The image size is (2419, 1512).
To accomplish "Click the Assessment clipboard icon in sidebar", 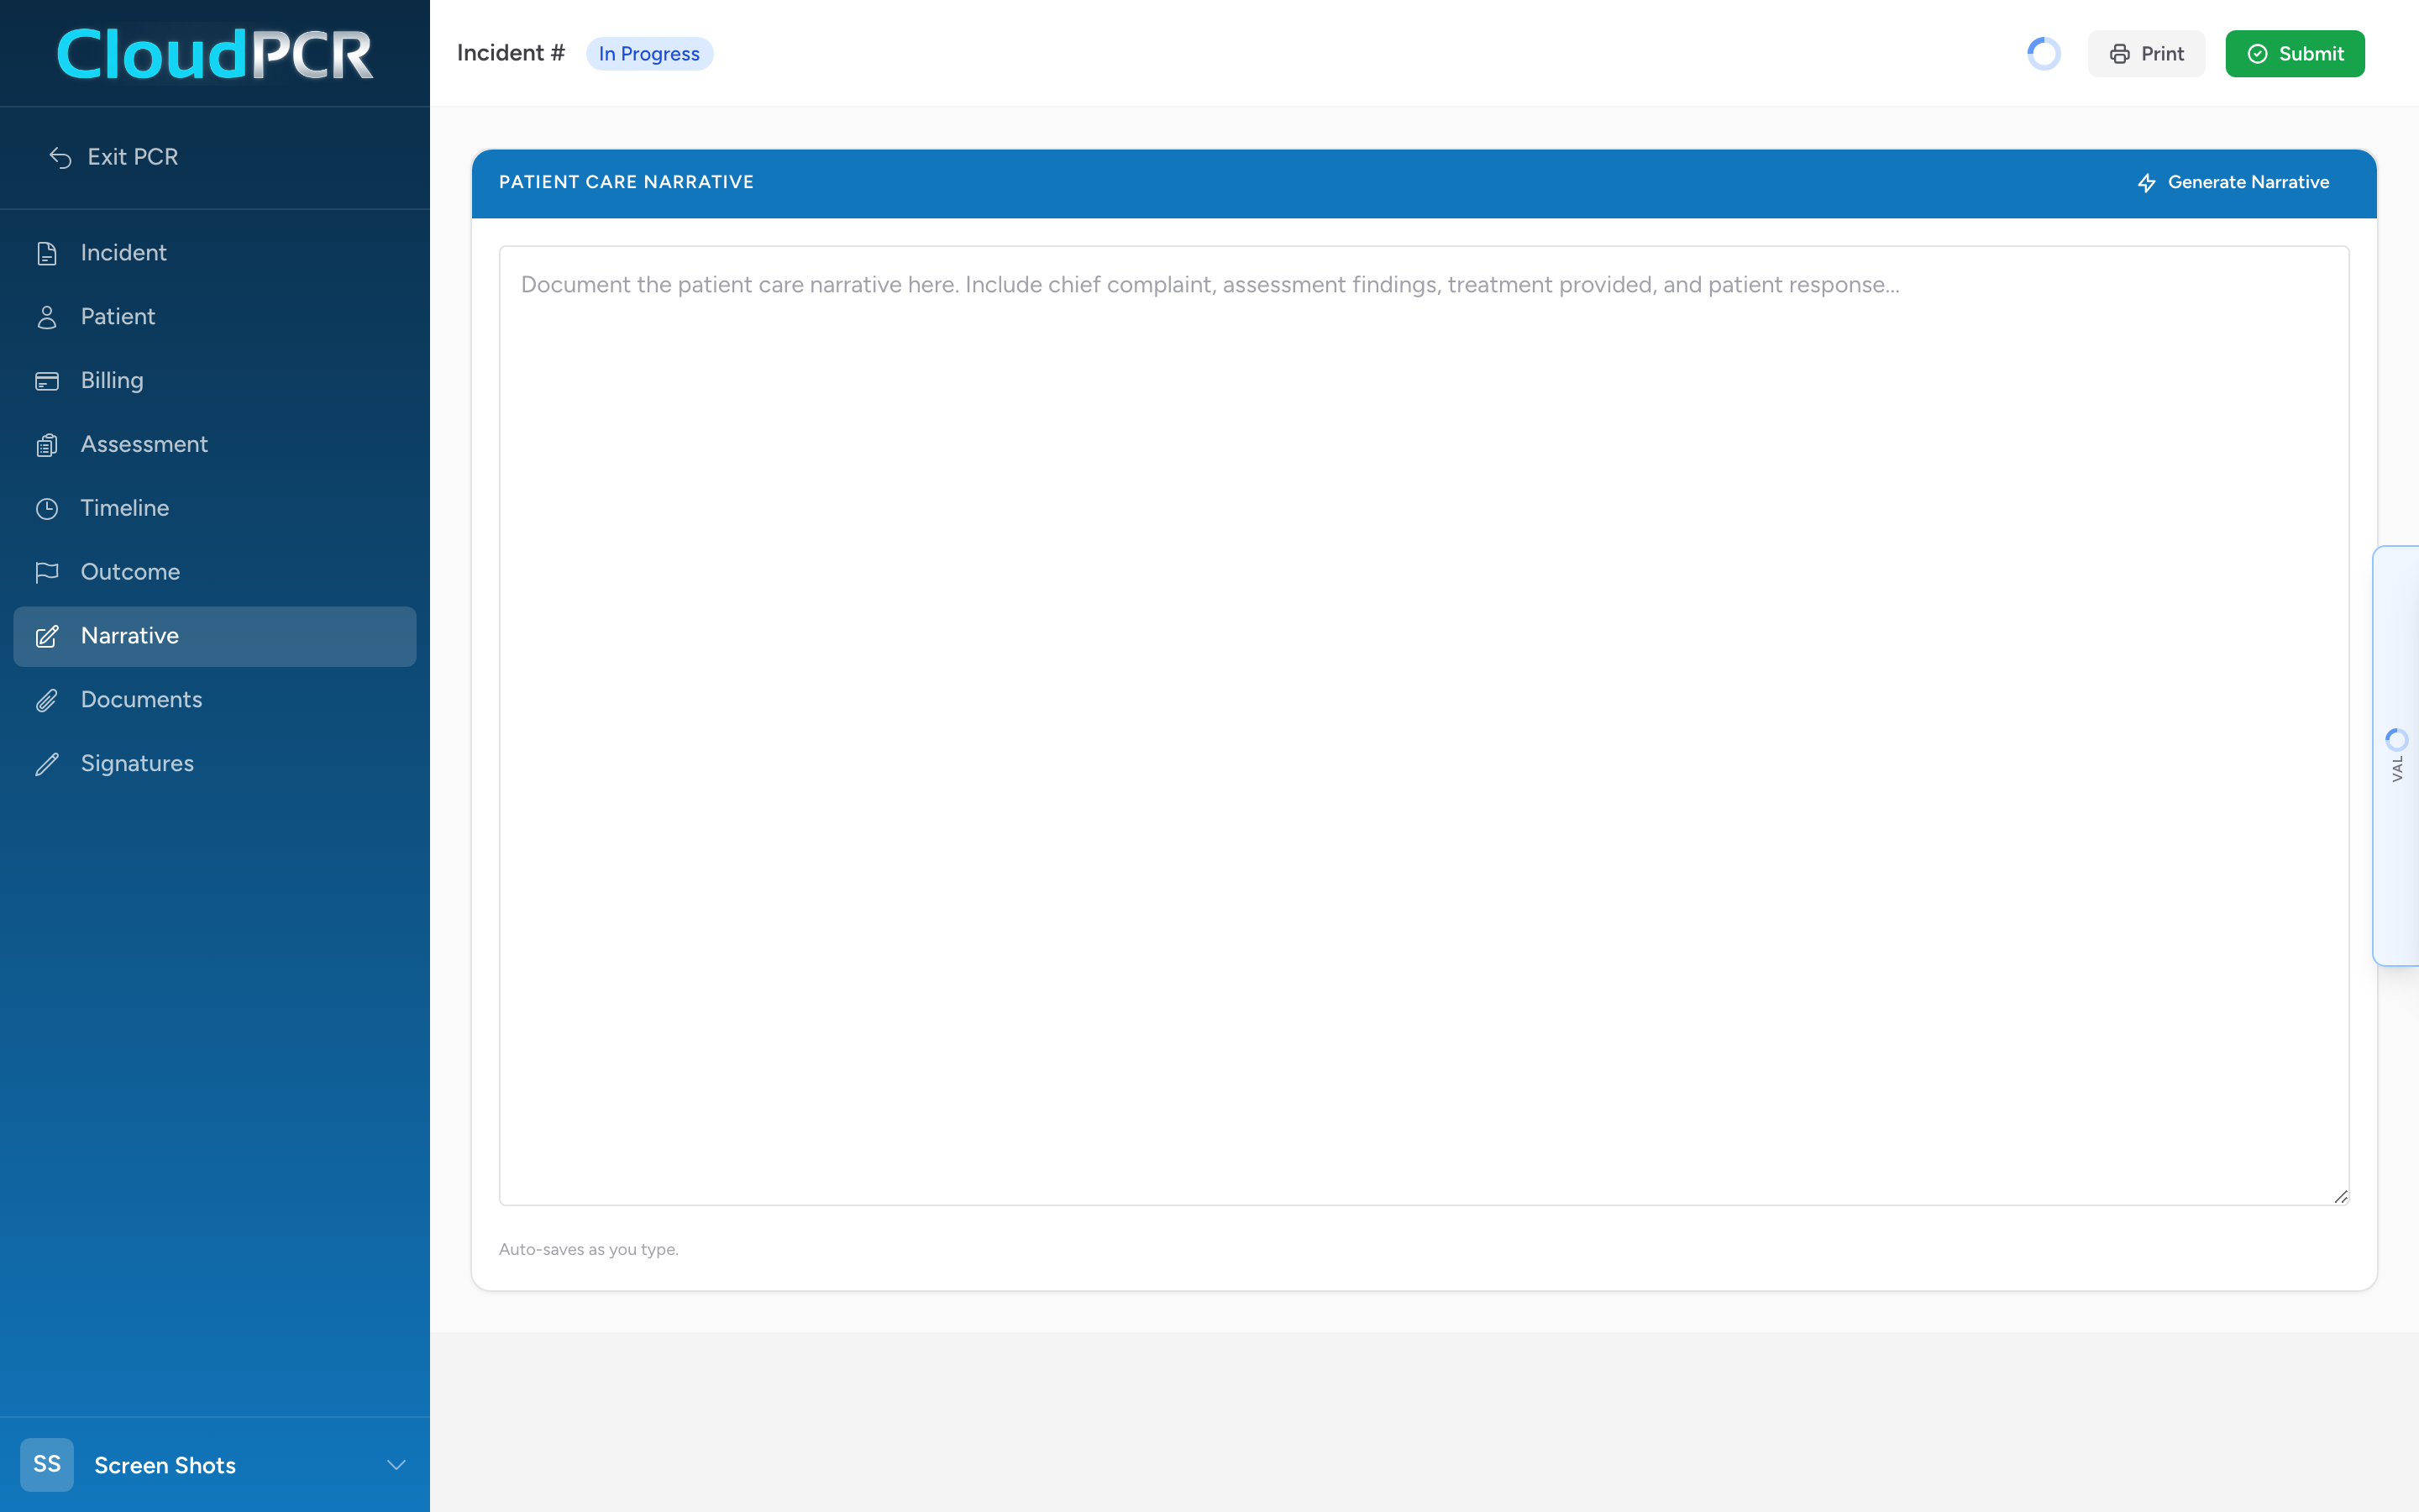I will (47, 445).
